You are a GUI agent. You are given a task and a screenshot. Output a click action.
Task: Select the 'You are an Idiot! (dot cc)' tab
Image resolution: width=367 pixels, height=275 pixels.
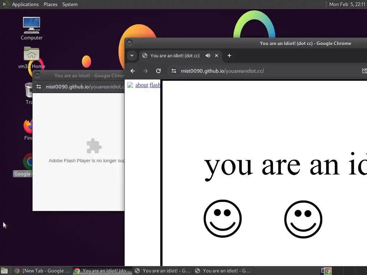pyautogui.click(x=175, y=56)
